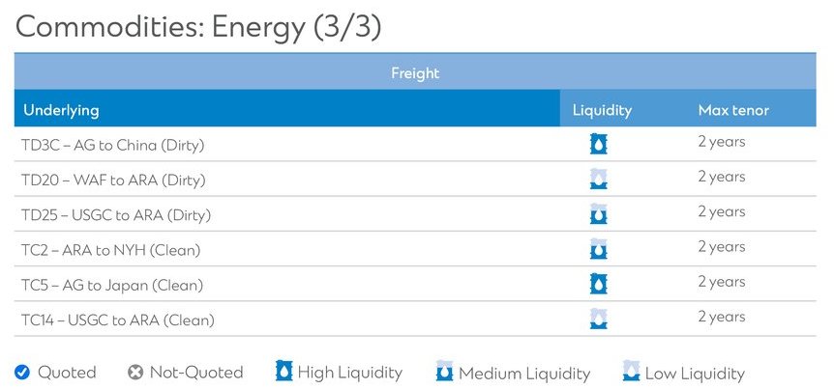
Task: Select the TD3C – AG to China (Dirty) row
Action: point(113,145)
